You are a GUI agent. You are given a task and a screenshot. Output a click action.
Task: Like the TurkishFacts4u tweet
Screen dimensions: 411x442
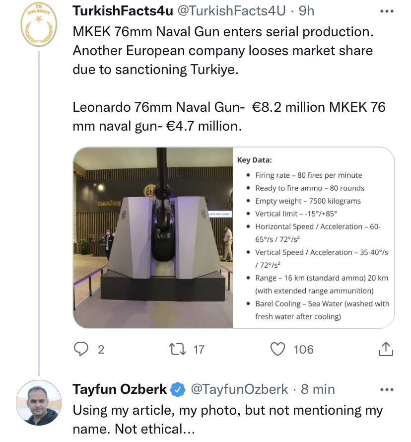click(x=278, y=349)
